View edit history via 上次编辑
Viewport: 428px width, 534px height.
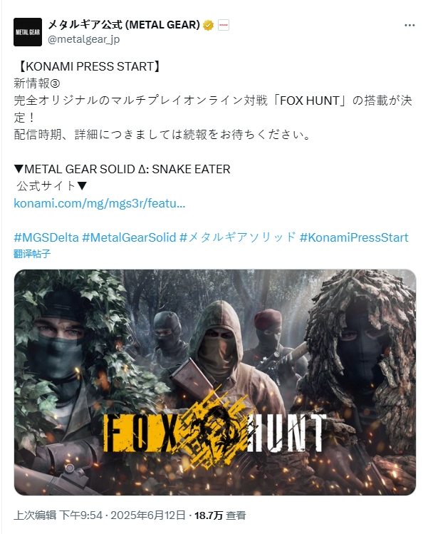(35, 515)
